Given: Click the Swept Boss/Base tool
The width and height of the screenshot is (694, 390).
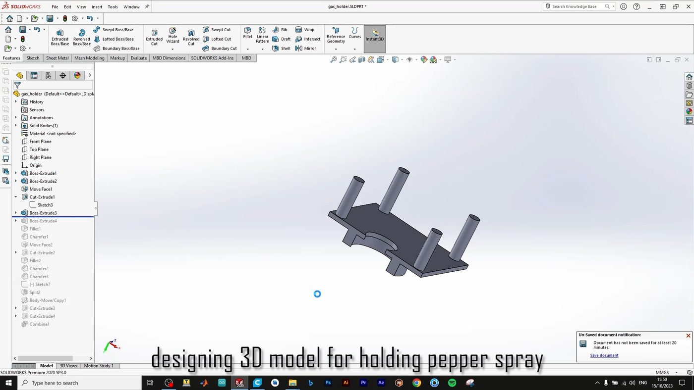Looking at the screenshot, I should [x=114, y=30].
